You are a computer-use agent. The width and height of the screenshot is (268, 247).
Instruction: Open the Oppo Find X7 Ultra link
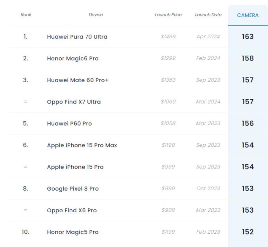click(74, 102)
